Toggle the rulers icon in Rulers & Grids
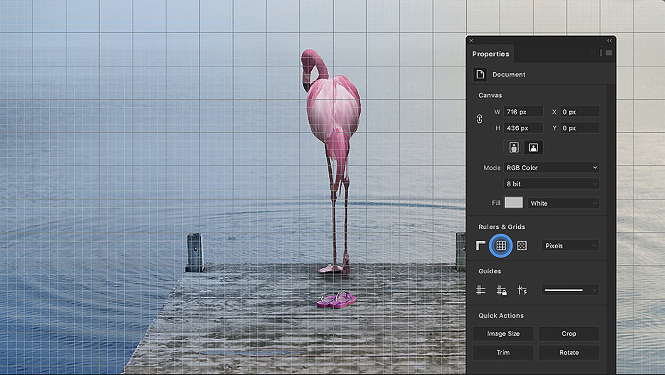665x375 pixels. pos(481,246)
